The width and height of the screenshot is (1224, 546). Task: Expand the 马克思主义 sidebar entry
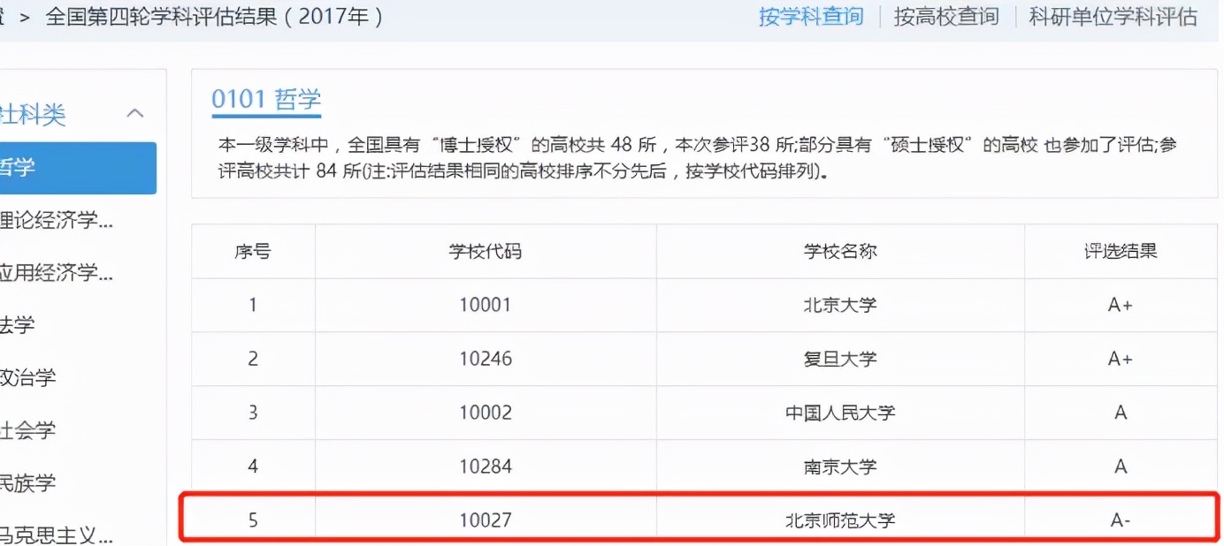[x=53, y=535]
